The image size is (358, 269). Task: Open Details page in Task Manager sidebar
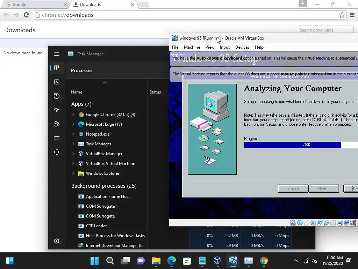pos(57,138)
